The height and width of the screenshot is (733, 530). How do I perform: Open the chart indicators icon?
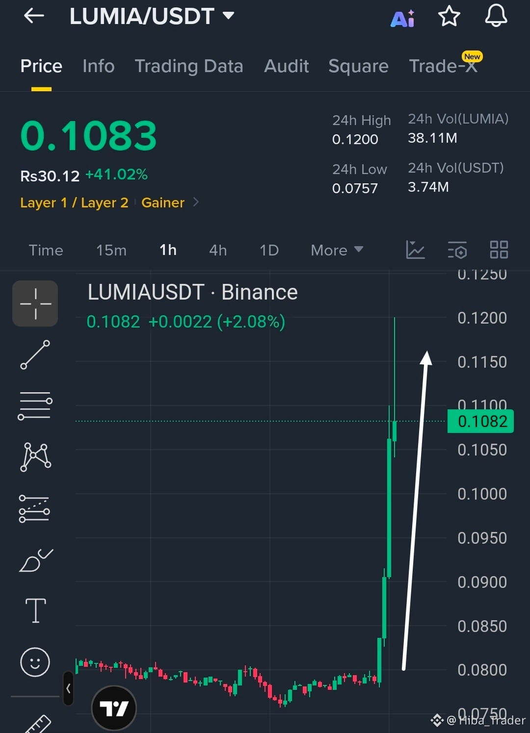pos(415,250)
